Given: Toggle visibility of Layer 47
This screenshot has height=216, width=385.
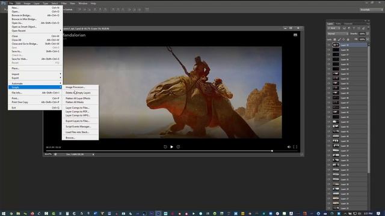Looking at the screenshot, I should (329, 103).
